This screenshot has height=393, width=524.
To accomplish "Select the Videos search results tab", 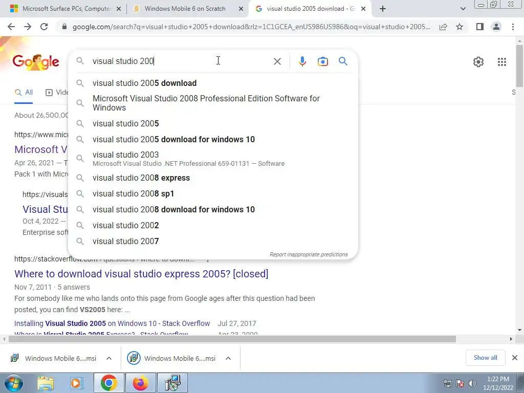I will pos(57,93).
